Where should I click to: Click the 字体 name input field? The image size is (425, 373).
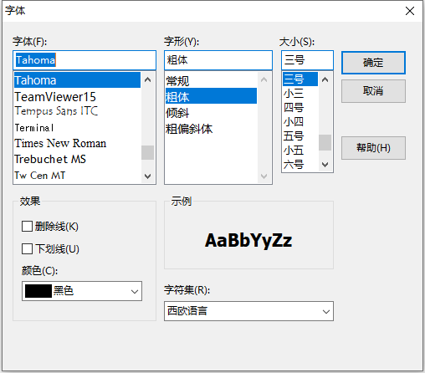click(84, 60)
